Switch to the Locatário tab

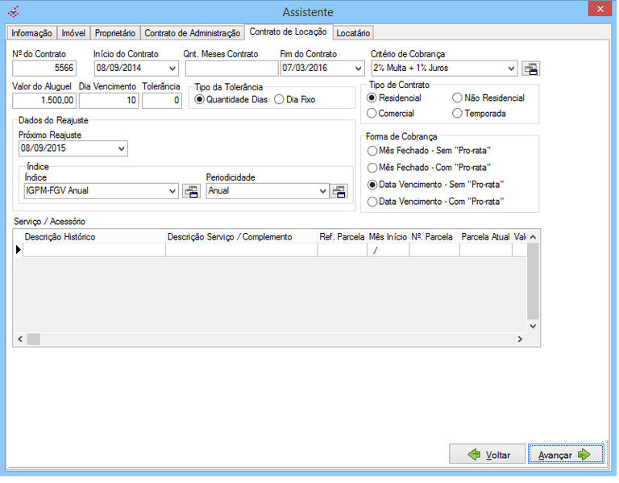[353, 33]
